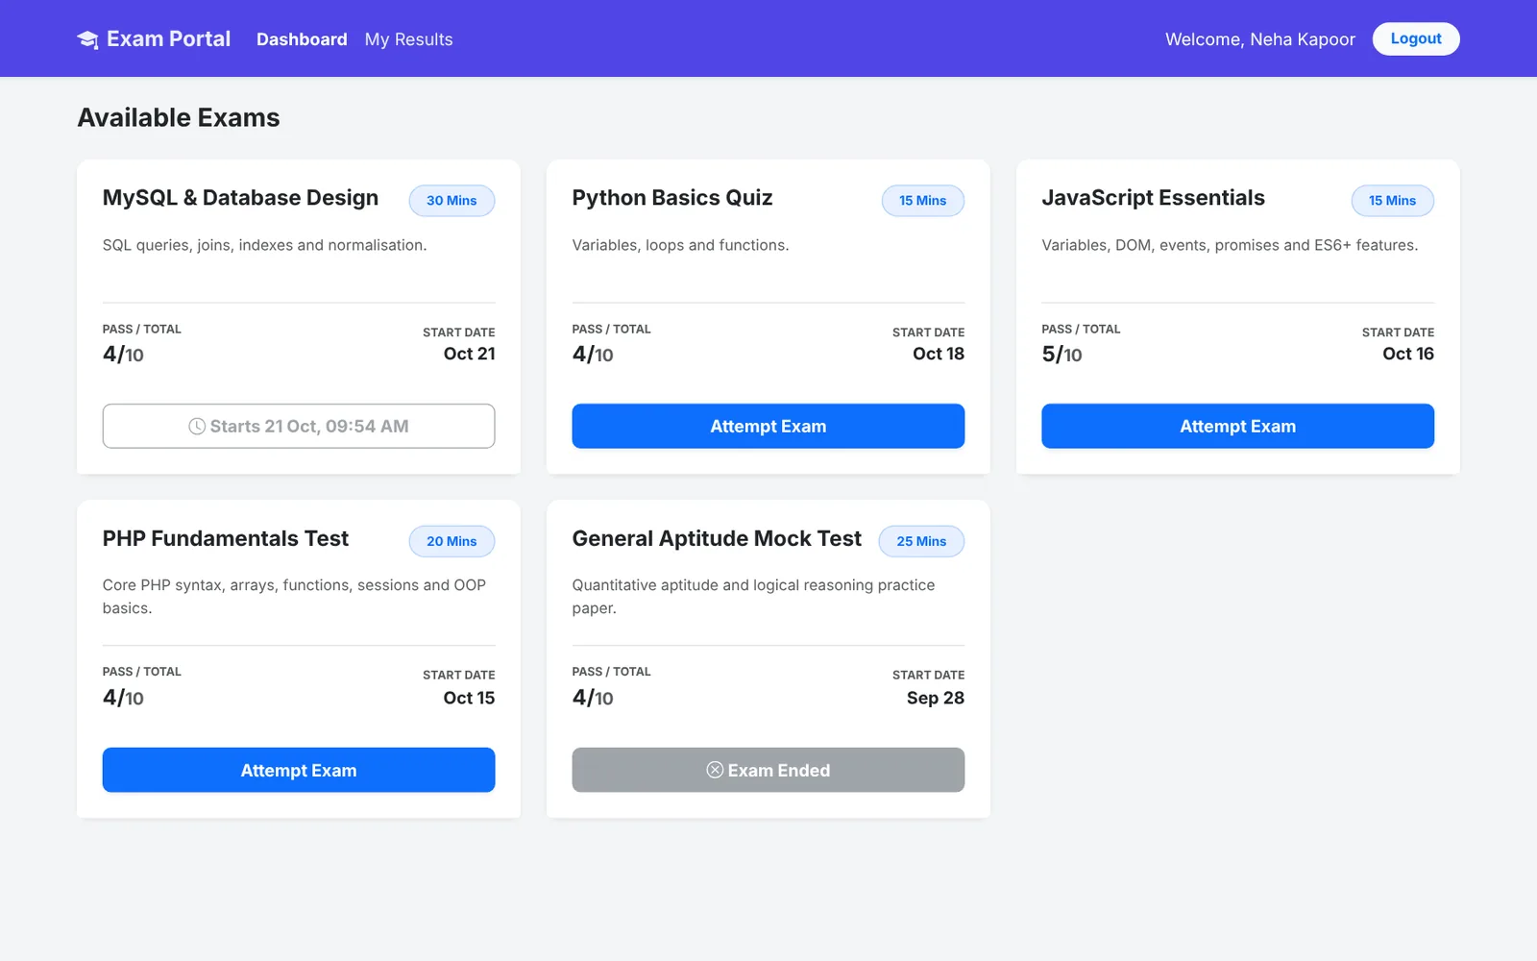The image size is (1537, 961).
Task: Click the graduation cap logo icon
Action: pos(87,39)
